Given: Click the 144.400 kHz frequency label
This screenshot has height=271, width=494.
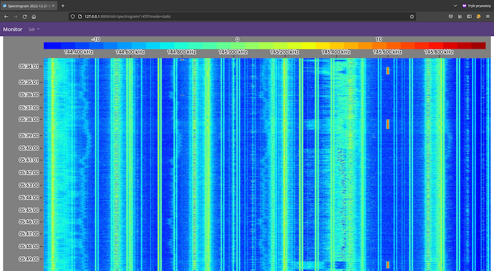Looking at the screenshot, I should point(79,52).
